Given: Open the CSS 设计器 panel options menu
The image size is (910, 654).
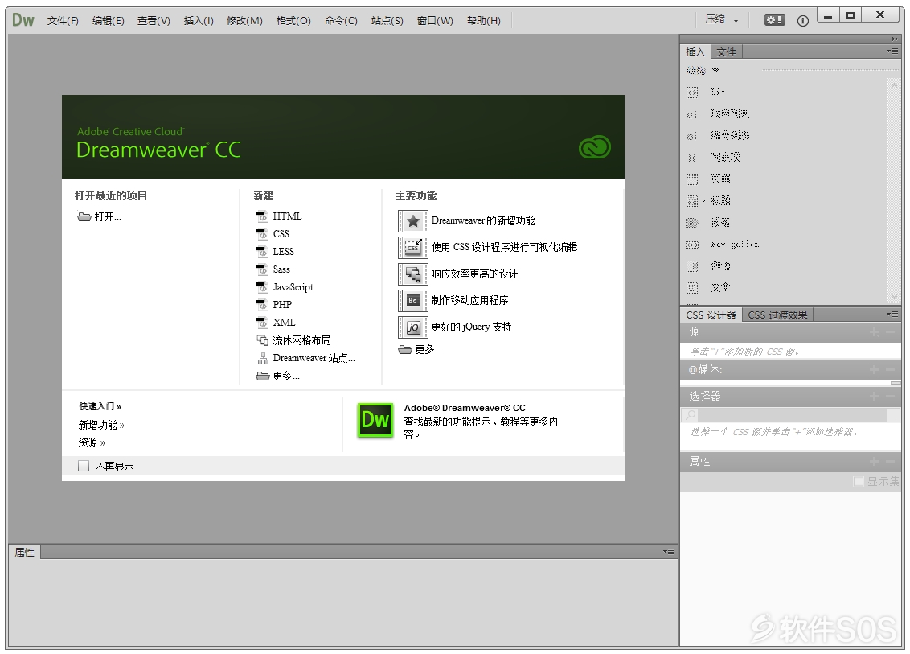Looking at the screenshot, I should pos(892,315).
